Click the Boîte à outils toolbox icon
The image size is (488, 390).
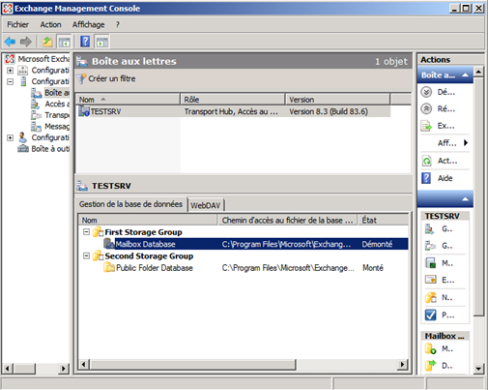(x=23, y=149)
